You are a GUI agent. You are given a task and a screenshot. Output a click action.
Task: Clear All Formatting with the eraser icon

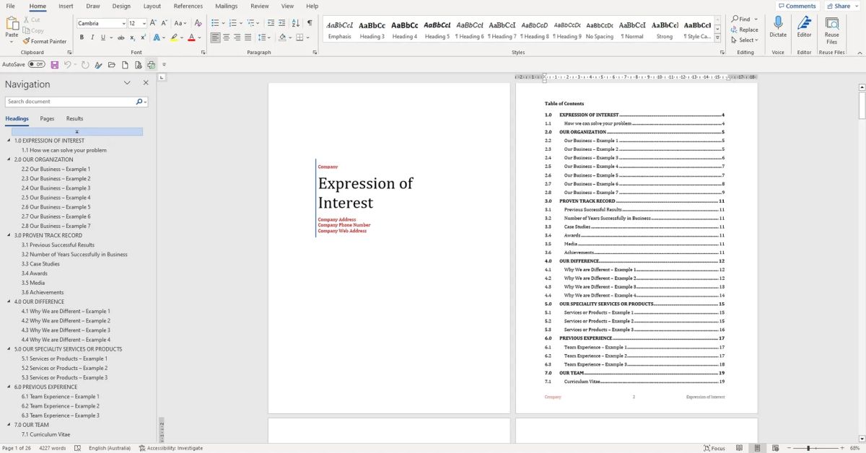point(198,23)
